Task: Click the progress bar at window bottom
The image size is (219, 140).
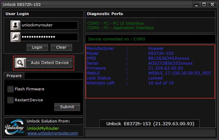Action: [x=150, y=133]
